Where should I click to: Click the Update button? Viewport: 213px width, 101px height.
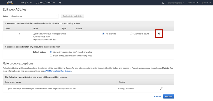169,96
